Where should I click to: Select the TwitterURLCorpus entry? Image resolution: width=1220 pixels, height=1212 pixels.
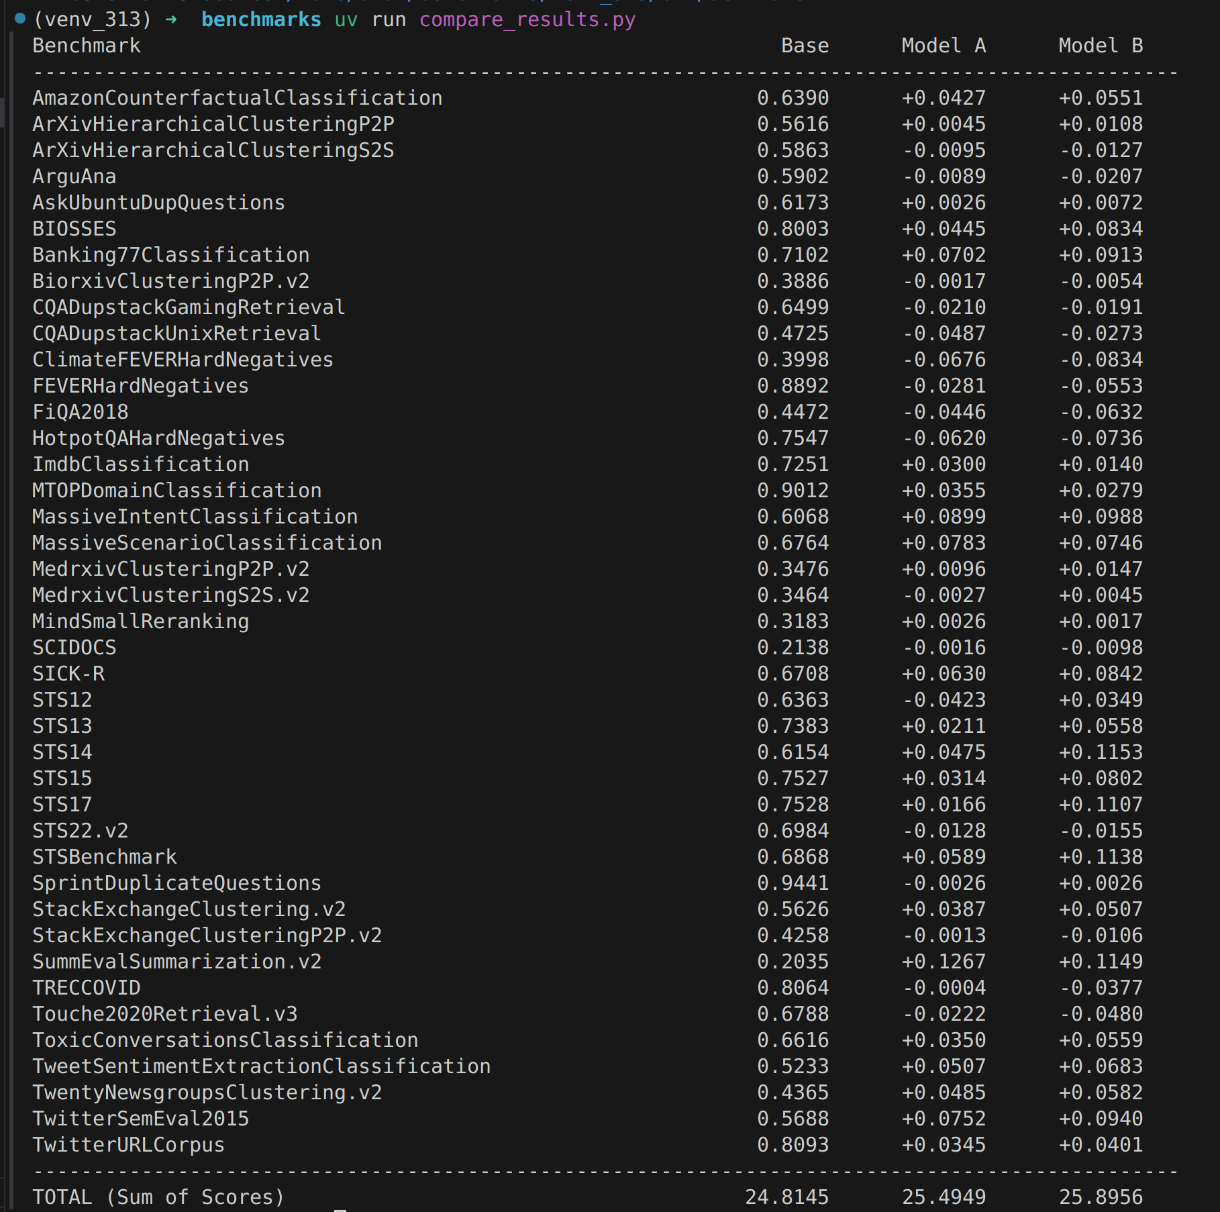[x=128, y=1144]
